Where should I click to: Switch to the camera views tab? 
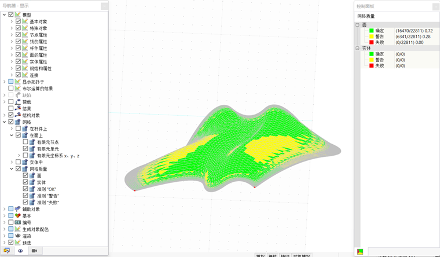coord(35,251)
